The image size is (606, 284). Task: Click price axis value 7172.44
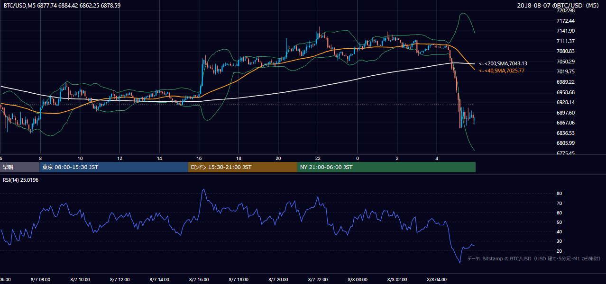(565, 21)
